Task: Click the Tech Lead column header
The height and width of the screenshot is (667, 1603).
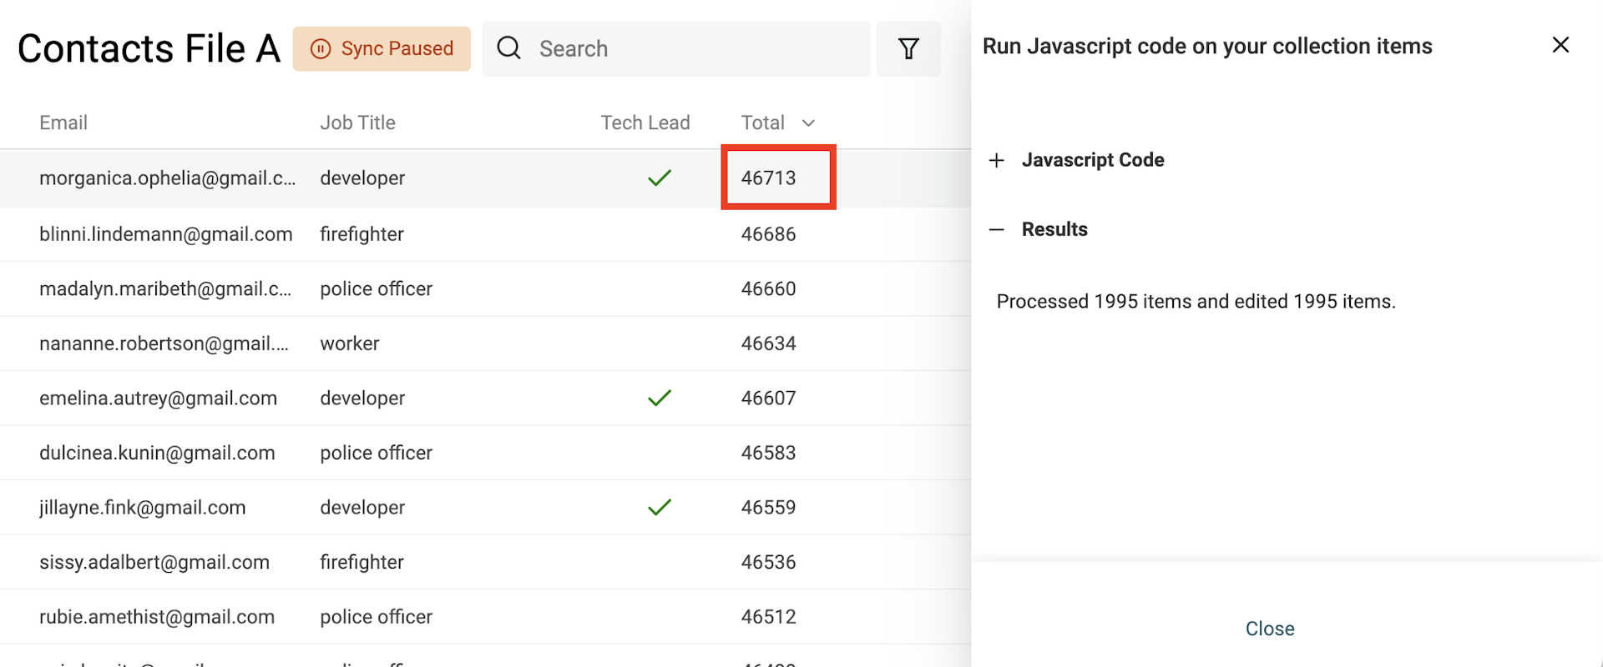Action: click(645, 123)
